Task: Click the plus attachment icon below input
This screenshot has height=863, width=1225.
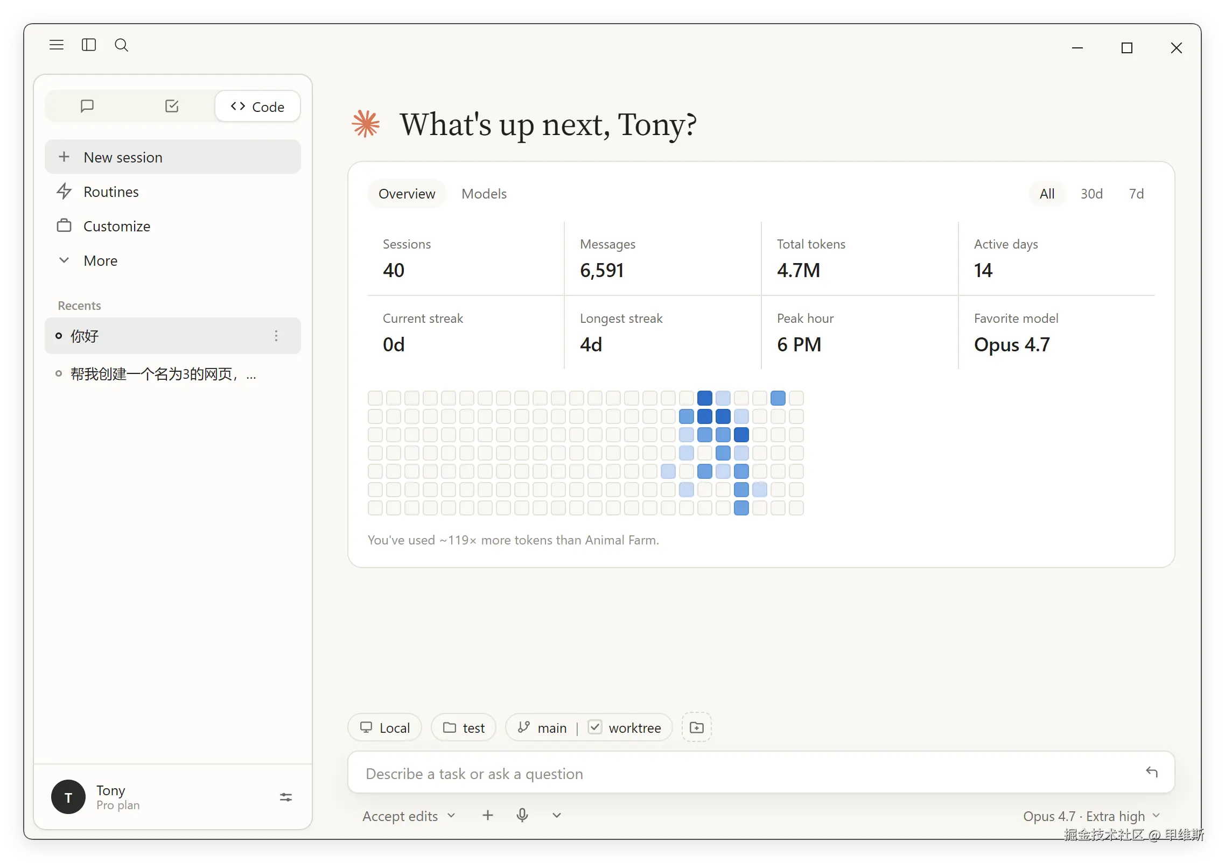Action: (488, 815)
